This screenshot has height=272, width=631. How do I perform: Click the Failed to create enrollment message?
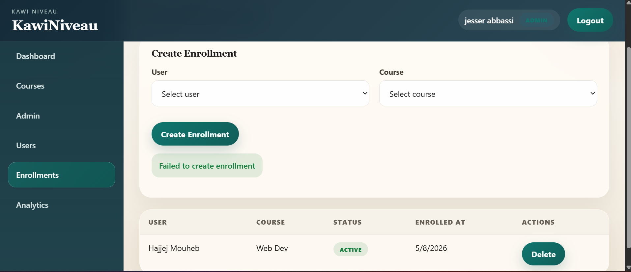(207, 166)
